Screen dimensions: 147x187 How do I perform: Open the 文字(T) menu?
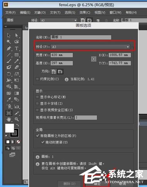tap(55, 12)
